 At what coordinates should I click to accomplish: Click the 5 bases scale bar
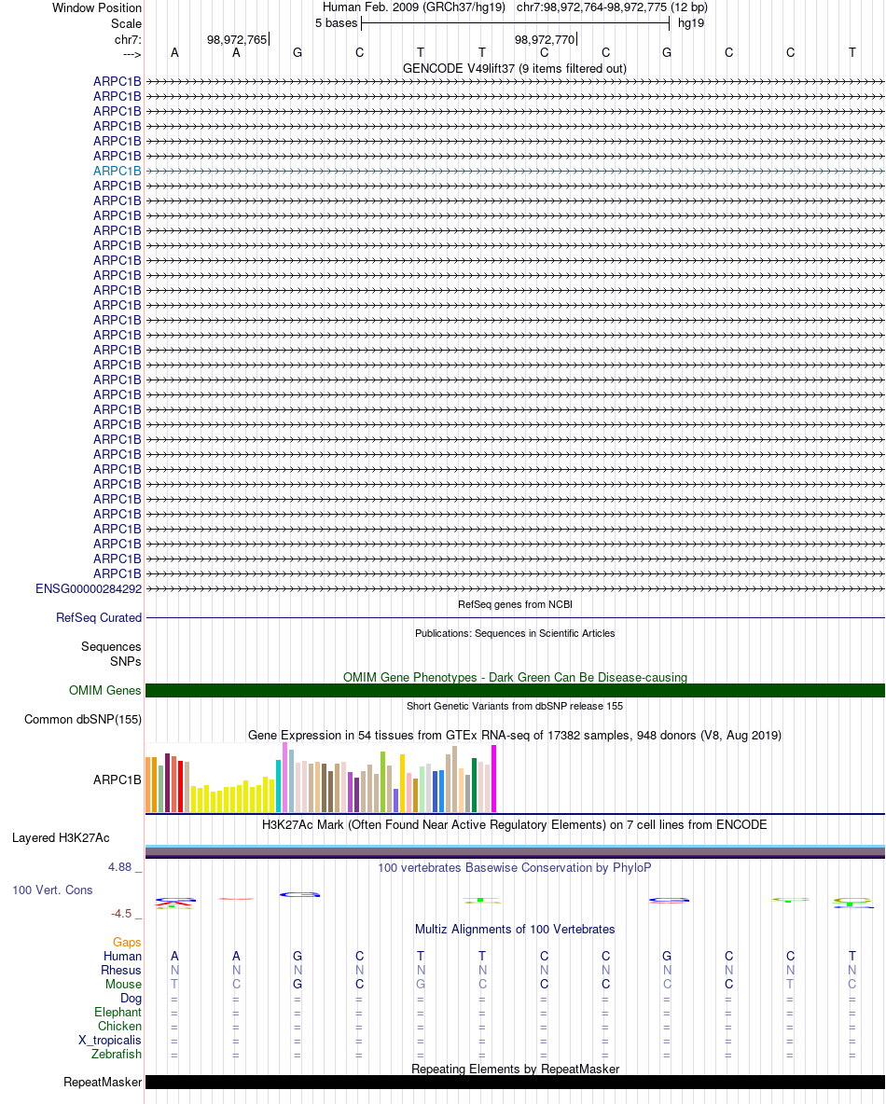click(x=515, y=23)
